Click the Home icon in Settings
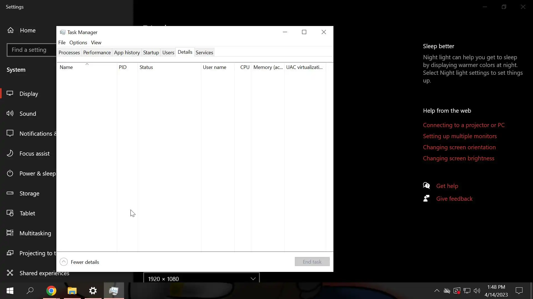 pyautogui.click(x=11, y=30)
